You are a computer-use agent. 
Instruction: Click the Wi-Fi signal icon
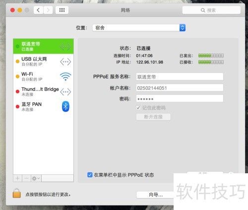coord(65,76)
